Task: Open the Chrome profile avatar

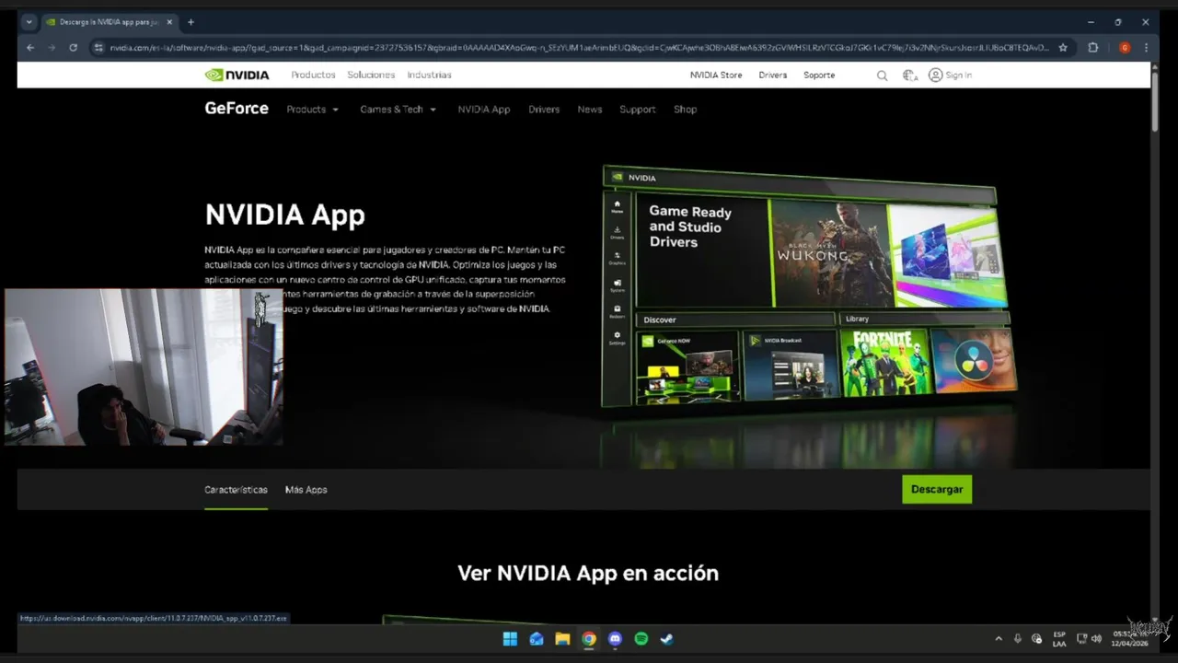Action: (x=1125, y=48)
